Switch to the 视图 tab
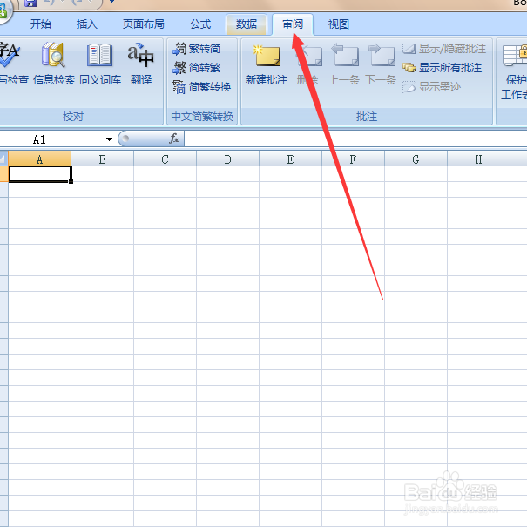This screenshot has height=527, width=527. 339,24
